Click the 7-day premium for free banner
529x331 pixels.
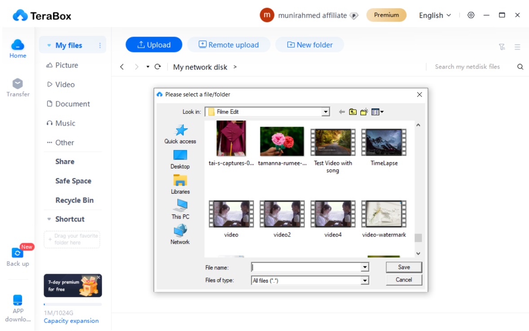(x=73, y=286)
